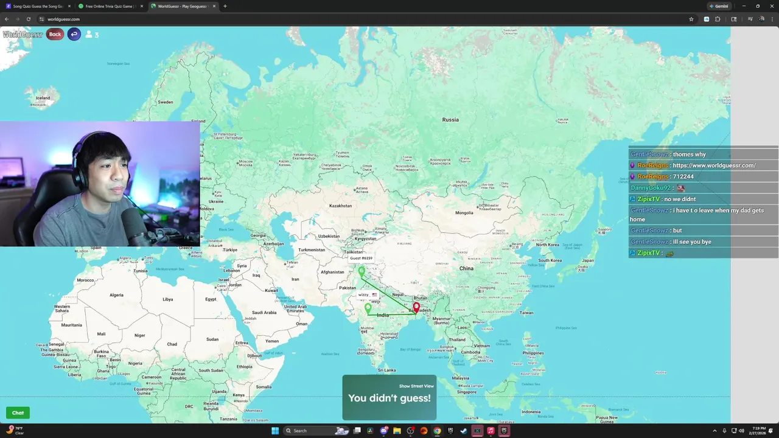The width and height of the screenshot is (779, 438).
Task: Click RoeReigns worldguessr.com chat link
Action: point(714,165)
